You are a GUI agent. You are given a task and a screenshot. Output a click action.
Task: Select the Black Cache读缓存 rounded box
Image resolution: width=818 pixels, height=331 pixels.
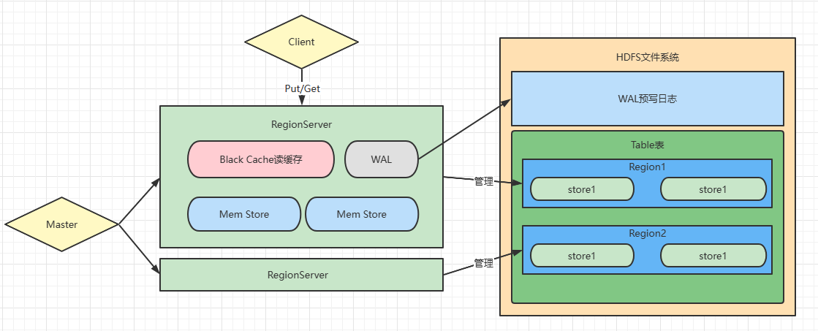click(x=261, y=159)
